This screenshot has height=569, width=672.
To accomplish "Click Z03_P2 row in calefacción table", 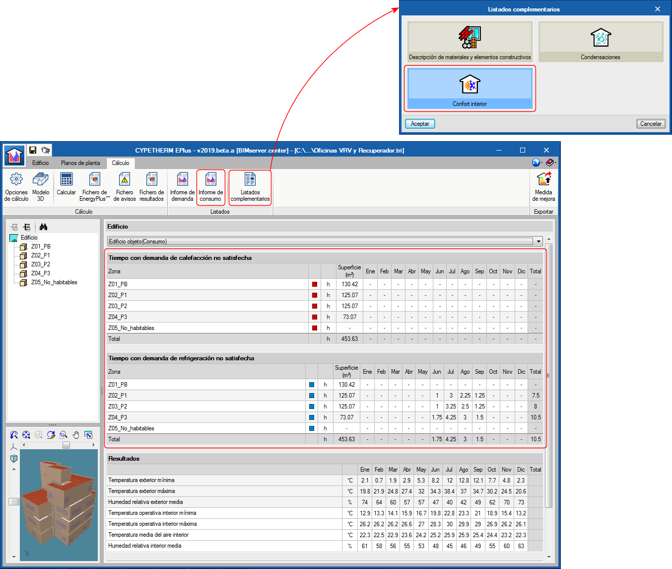I will (325, 306).
